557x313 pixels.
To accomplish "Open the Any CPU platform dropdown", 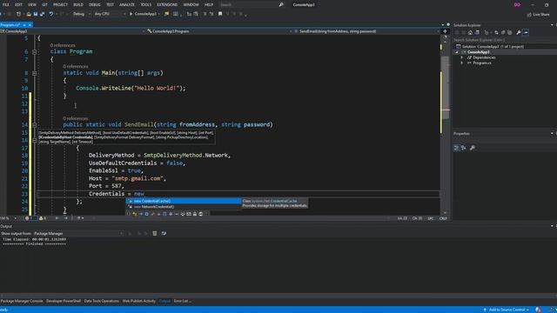I will point(110,14).
